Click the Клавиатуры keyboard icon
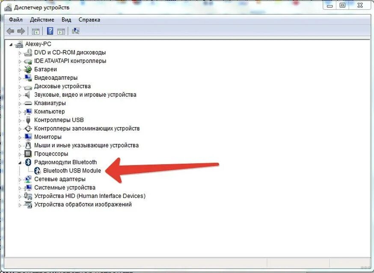The width and height of the screenshot is (374, 273). [28, 103]
